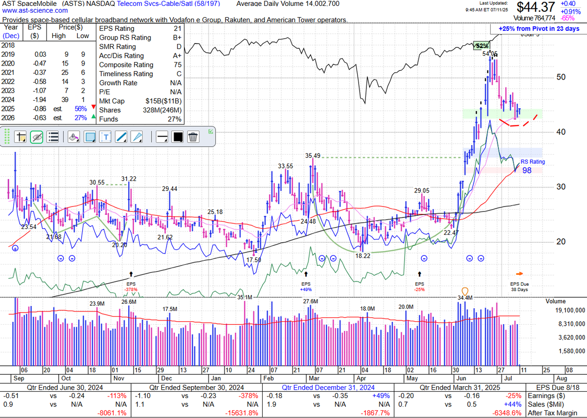Click the EPS -25% arrow marker

tap(420, 274)
